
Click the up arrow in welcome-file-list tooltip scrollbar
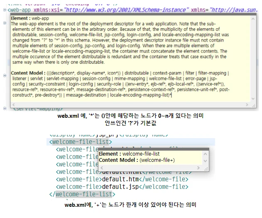coord(206,154)
